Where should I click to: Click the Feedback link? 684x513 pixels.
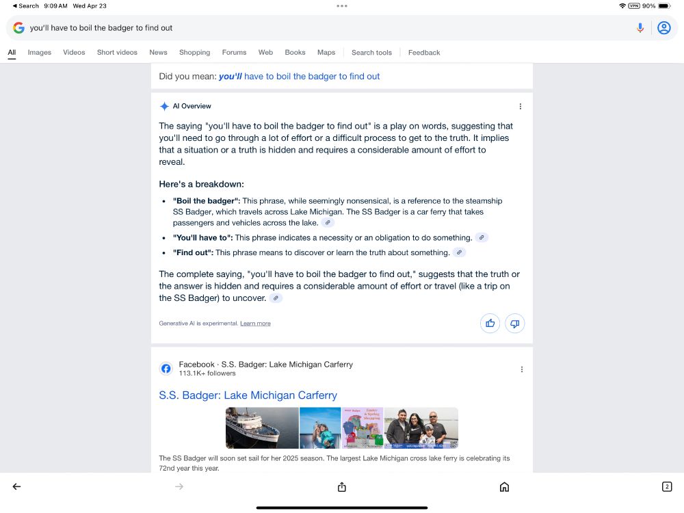pos(424,53)
